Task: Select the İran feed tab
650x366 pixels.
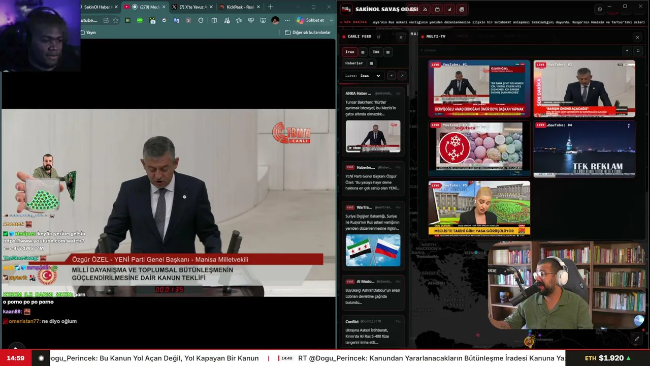Action: click(x=350, y=52)
